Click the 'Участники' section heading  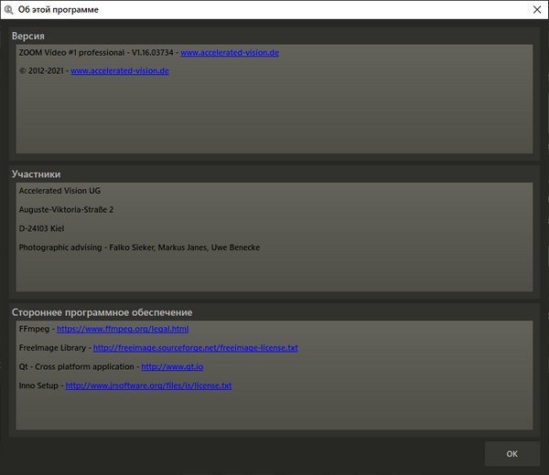tap(36, 174)
